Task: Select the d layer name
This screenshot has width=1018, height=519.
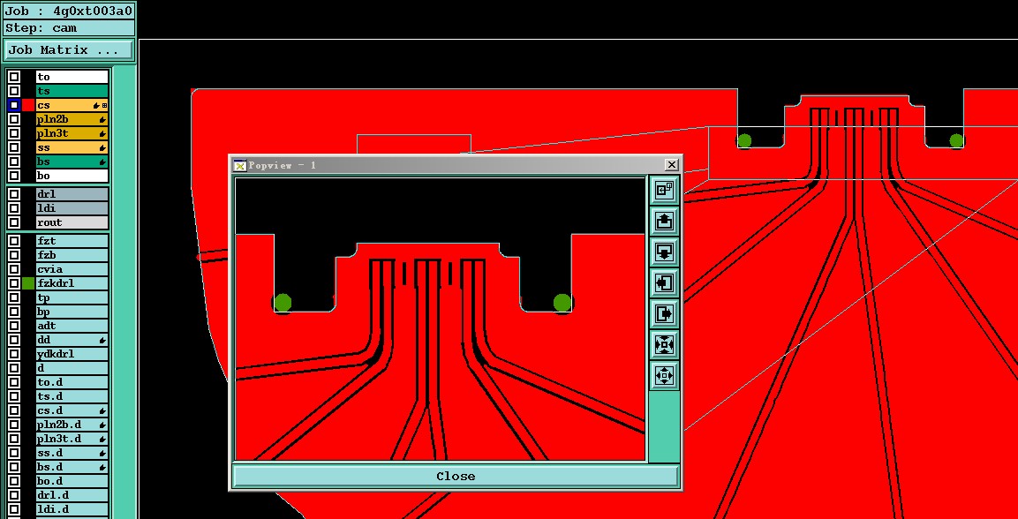Action: pyautogui.click(x=72, y=368)
